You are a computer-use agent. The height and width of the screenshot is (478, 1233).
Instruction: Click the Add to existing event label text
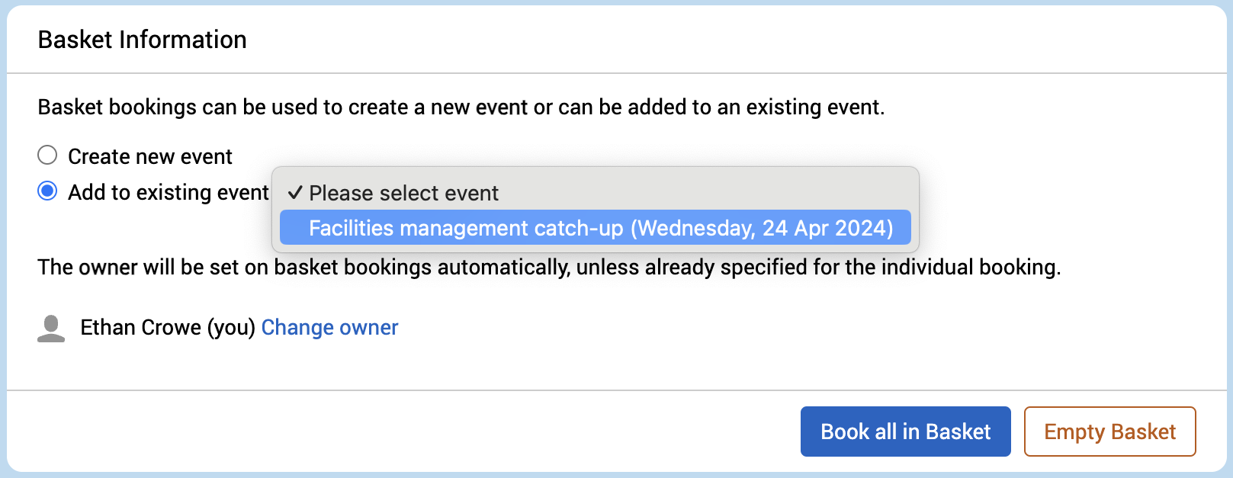[x=168, y=192]
